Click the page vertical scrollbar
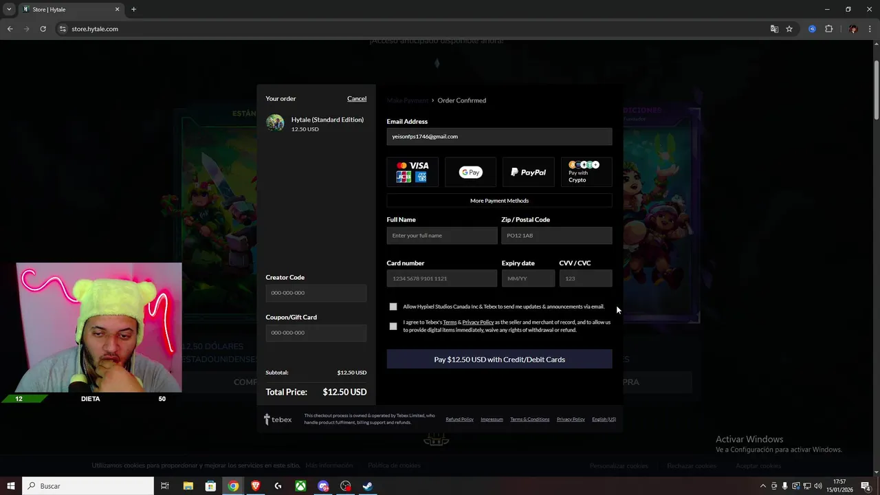Screen dimensions: 880x495 click(876, 89)
